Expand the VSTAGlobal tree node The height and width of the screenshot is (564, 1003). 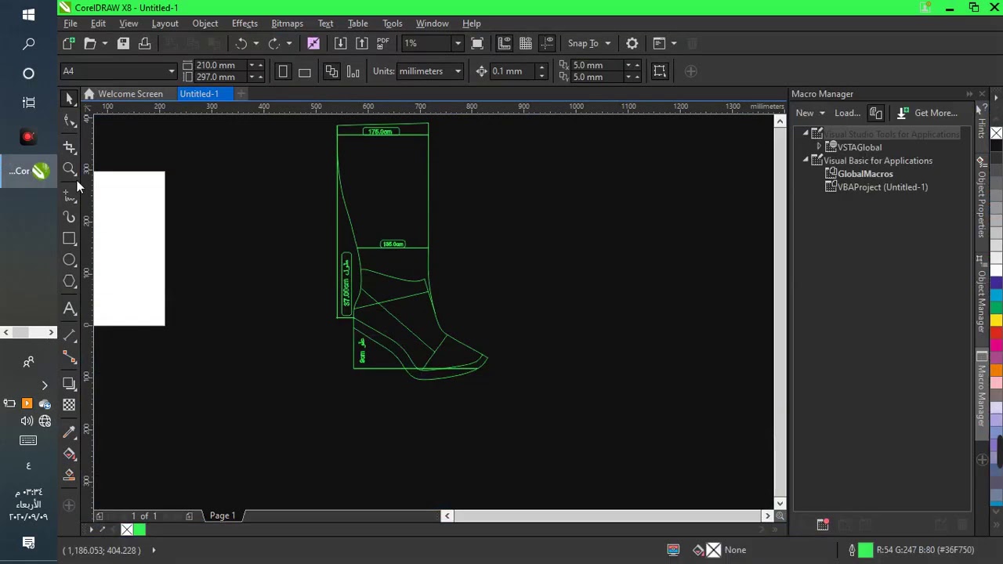click(x=819, y=147)
